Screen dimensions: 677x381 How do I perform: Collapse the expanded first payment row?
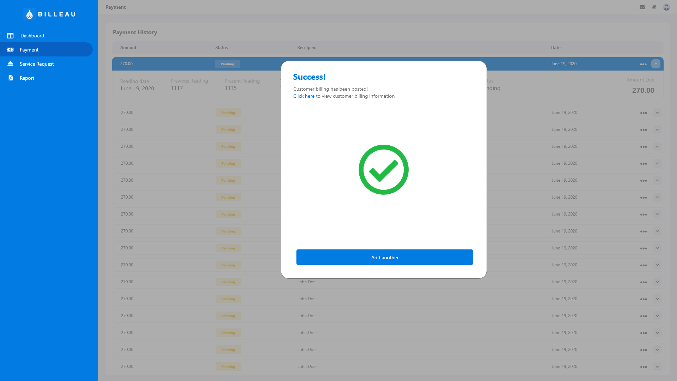click(655, 64)
